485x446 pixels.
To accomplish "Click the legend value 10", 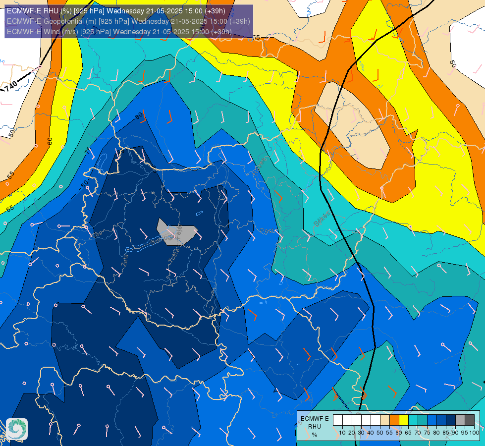I will click(342, 433).
